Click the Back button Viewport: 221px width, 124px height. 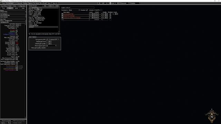[x=3, y=3]
